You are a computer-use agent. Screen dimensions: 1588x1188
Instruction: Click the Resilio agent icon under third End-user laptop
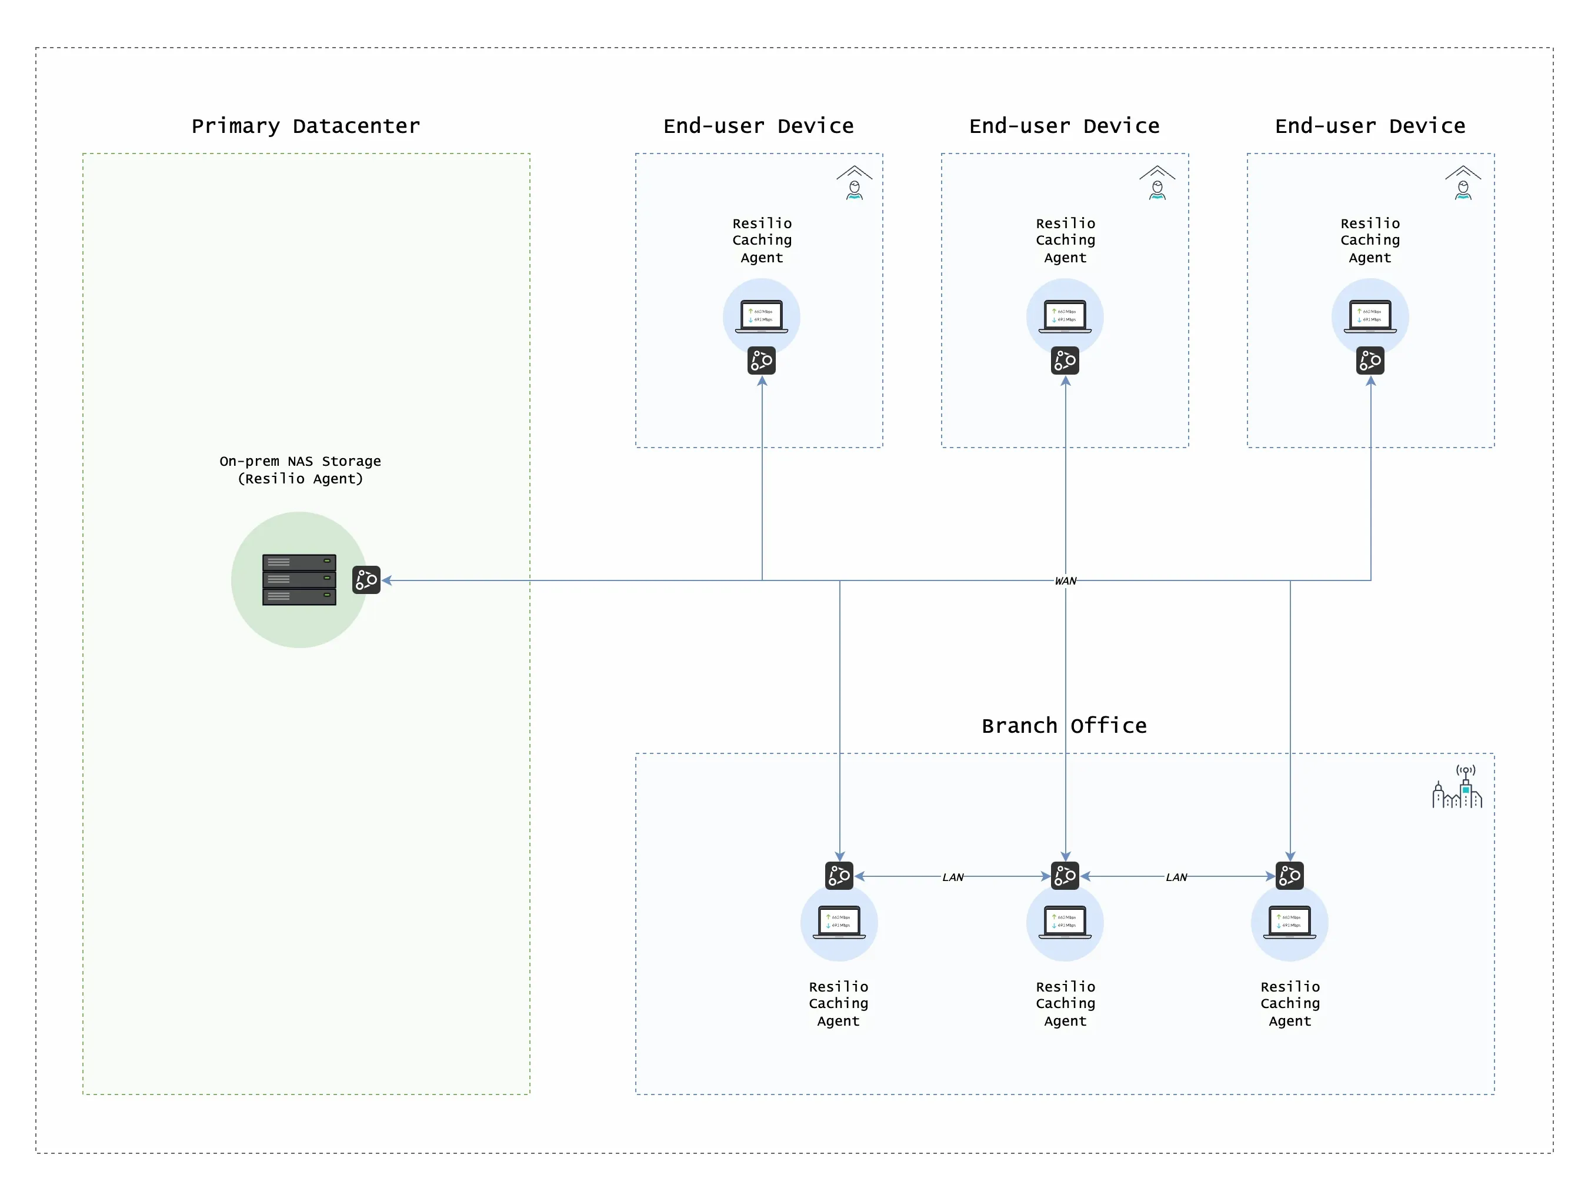pyautogui.click(x=1370, y=361)
